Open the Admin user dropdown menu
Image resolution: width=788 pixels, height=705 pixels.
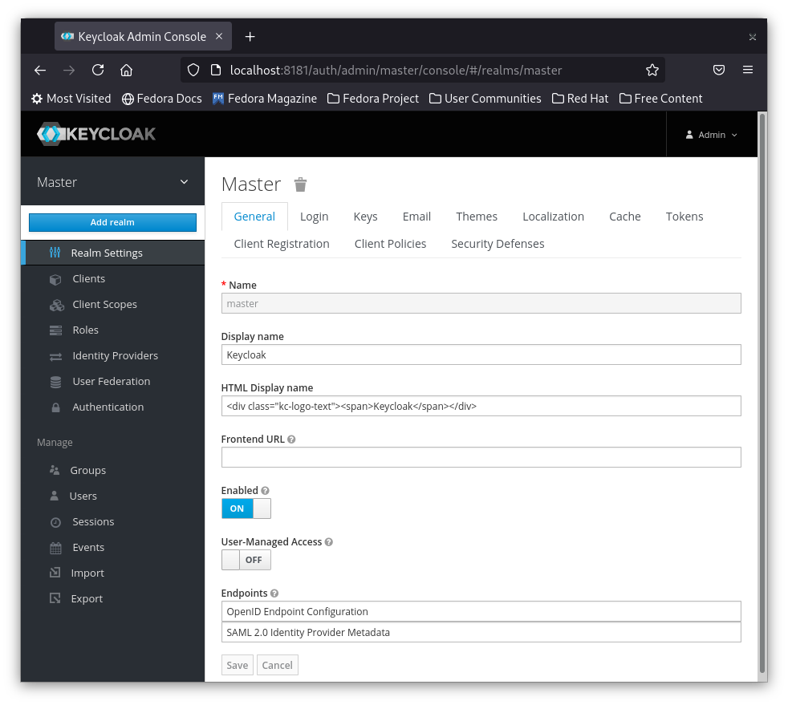point(711,135)
